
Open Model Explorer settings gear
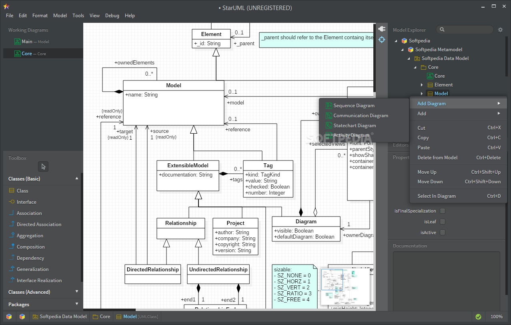pyautogui.click(x=500, y=30)
